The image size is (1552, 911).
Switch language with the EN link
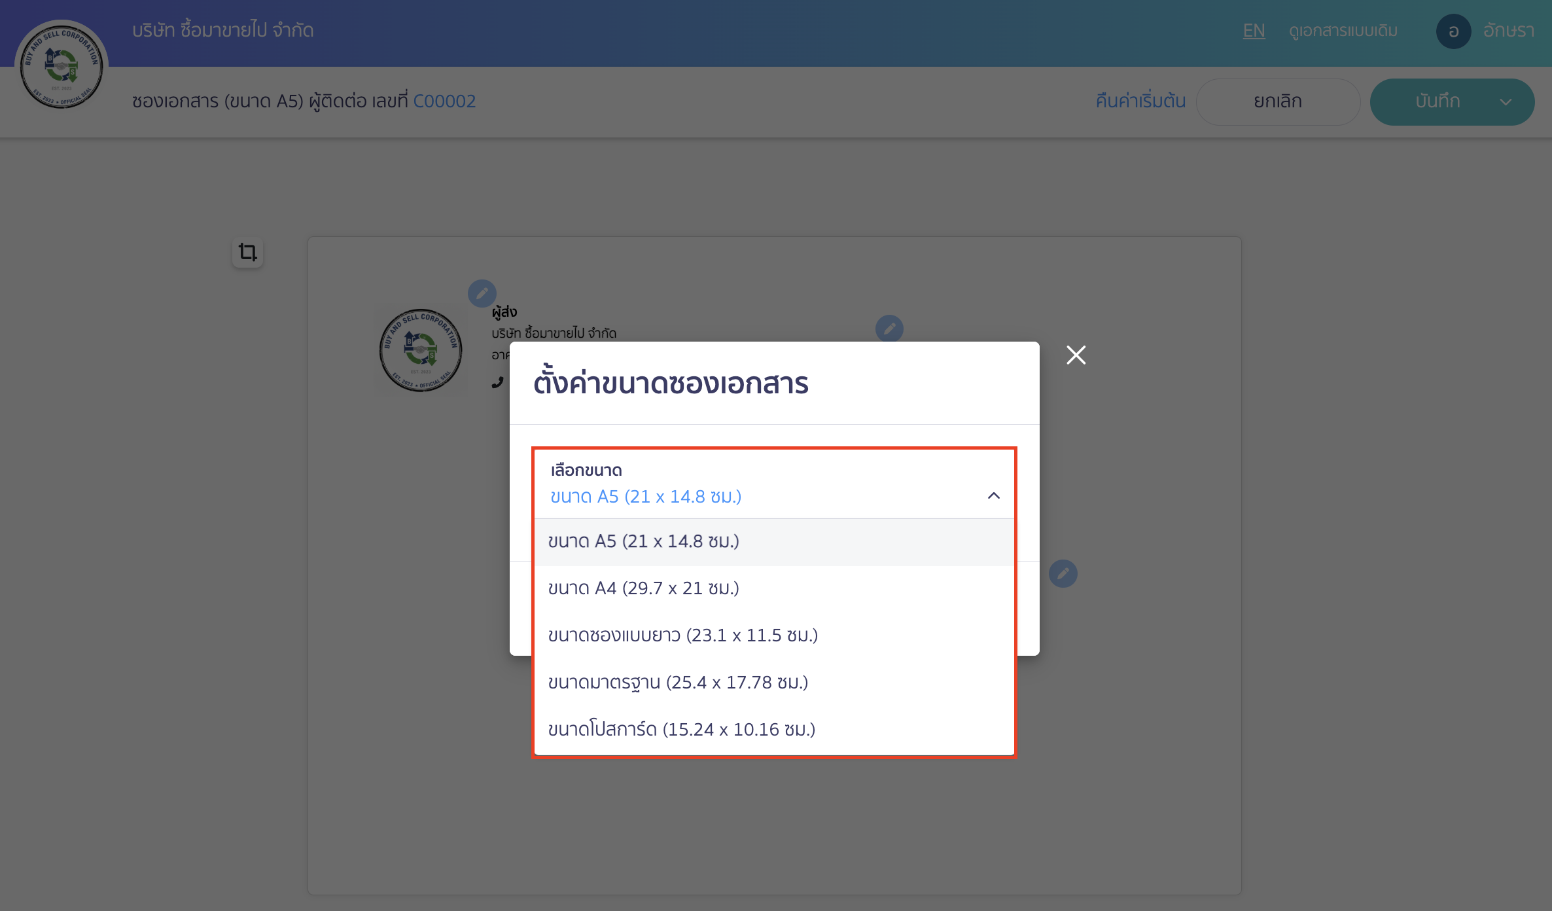pos(1254,31)
